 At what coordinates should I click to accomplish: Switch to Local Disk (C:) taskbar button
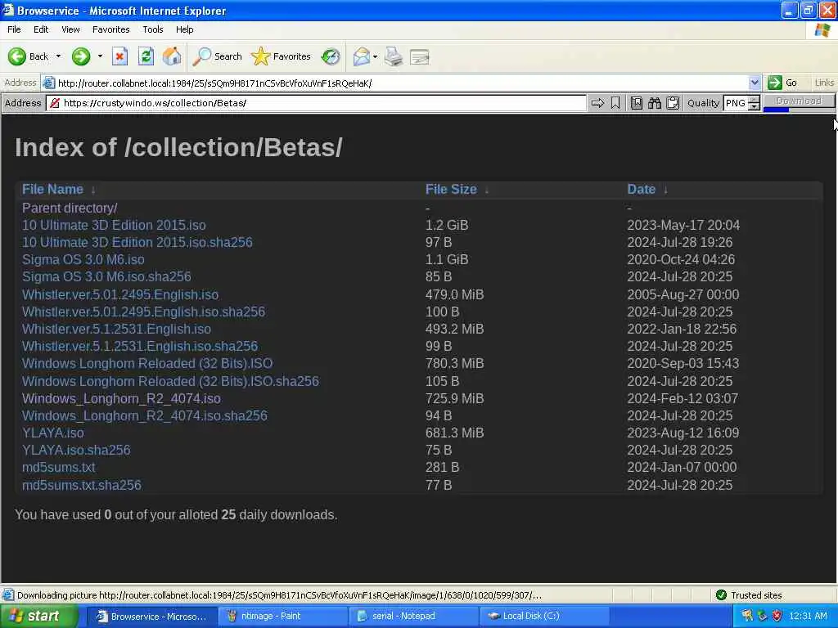click(543, 617)
